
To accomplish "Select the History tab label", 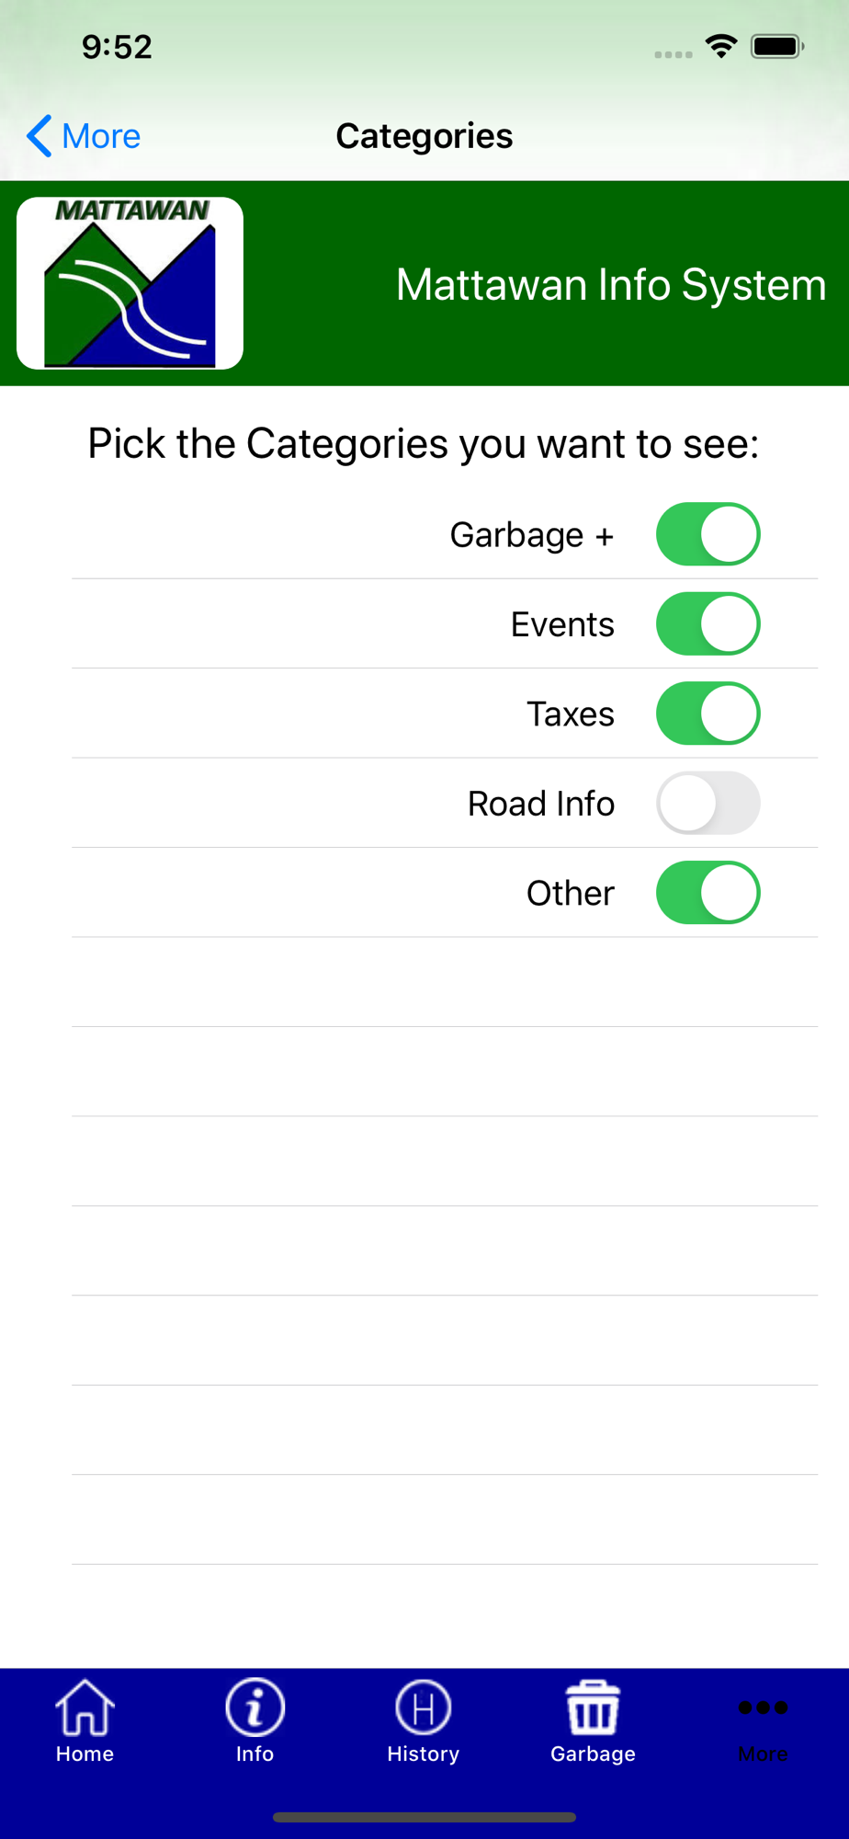I will coord(424,1754).
